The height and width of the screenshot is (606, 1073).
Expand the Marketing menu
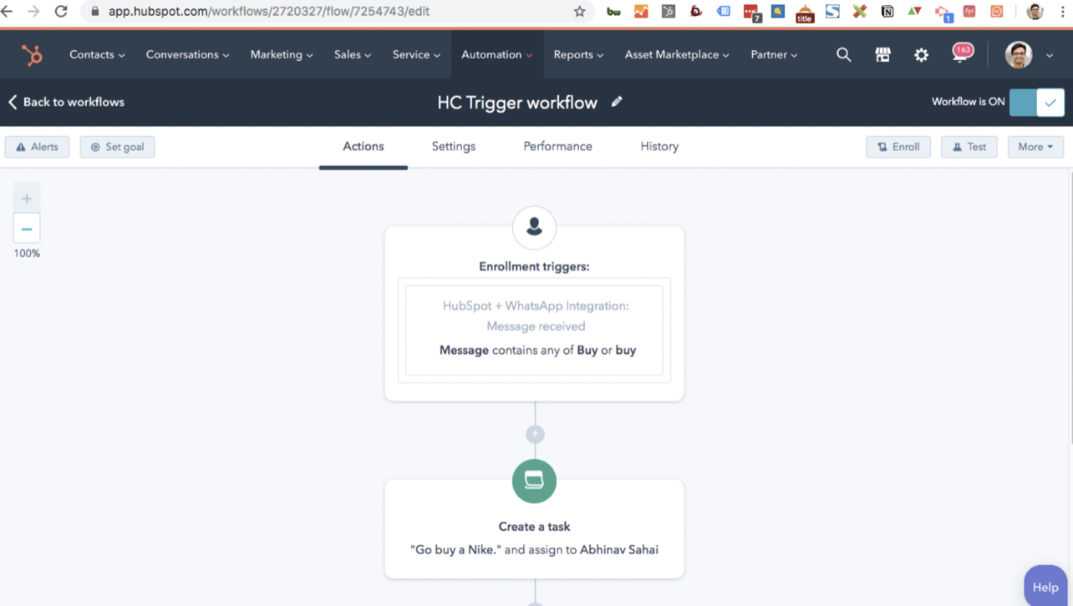point(282,55)
